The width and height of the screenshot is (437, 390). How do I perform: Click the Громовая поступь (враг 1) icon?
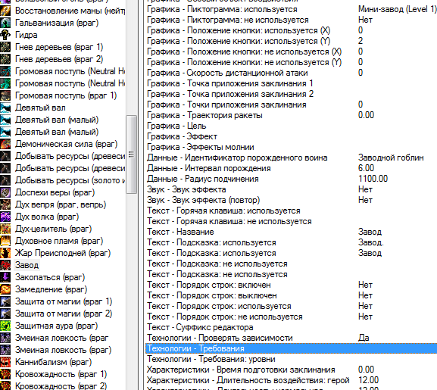(x=5, y=95)
